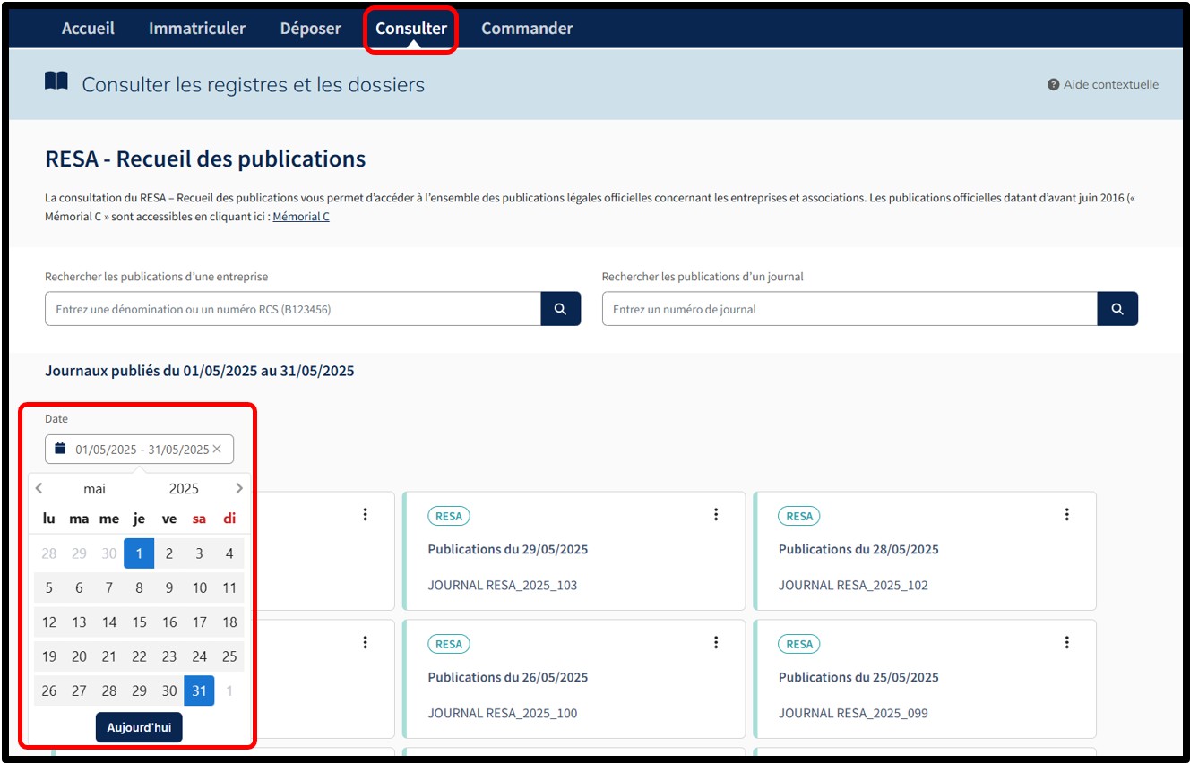Open three-dot menu for Publications du 29/05/2025

(x=715, y=514)
